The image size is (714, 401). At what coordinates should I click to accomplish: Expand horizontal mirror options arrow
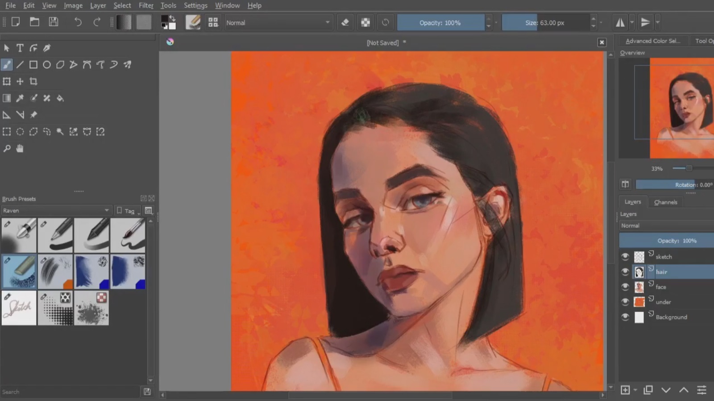632,22
